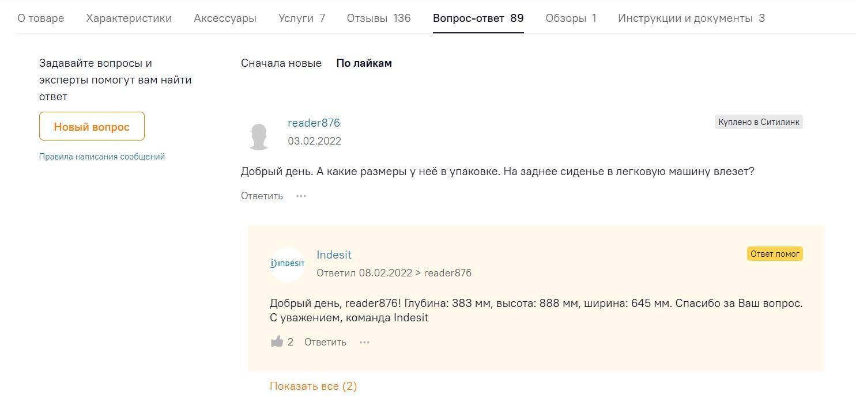The height and width of the screenshot is (410, 856).
Task: Open more options dots under Indesit answer
Action: point(364,342)
